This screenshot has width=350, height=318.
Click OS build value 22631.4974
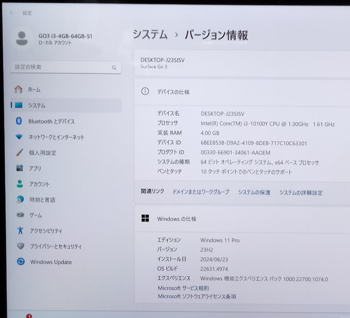pos(214,269)
